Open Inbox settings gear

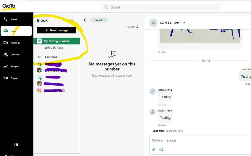pos(73,20)
